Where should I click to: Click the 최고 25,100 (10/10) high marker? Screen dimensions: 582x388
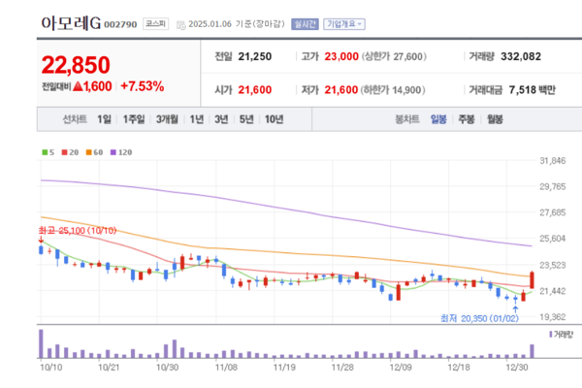click(x=78, y=231)
